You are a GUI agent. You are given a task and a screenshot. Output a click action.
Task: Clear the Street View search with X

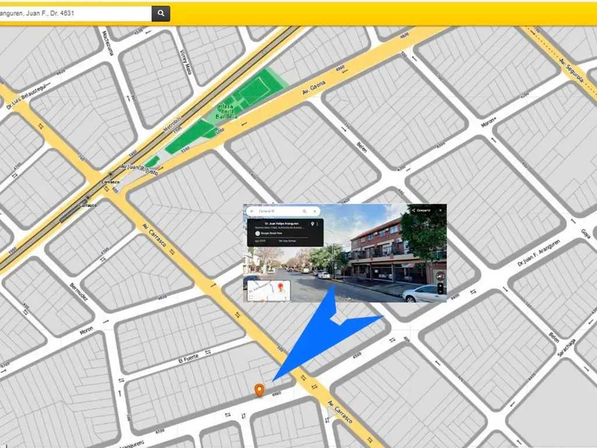point(315,211)
